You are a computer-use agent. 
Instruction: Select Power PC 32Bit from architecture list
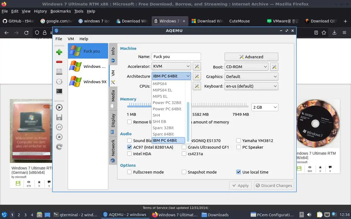tap(168, 102)
